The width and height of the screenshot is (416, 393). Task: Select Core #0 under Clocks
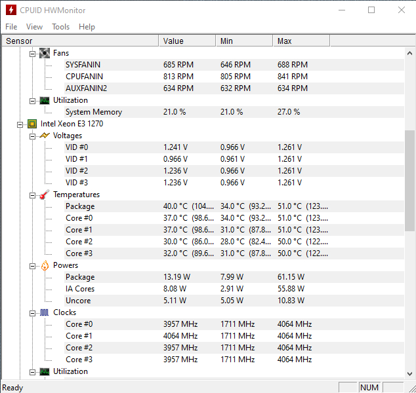tap(234, 324)
